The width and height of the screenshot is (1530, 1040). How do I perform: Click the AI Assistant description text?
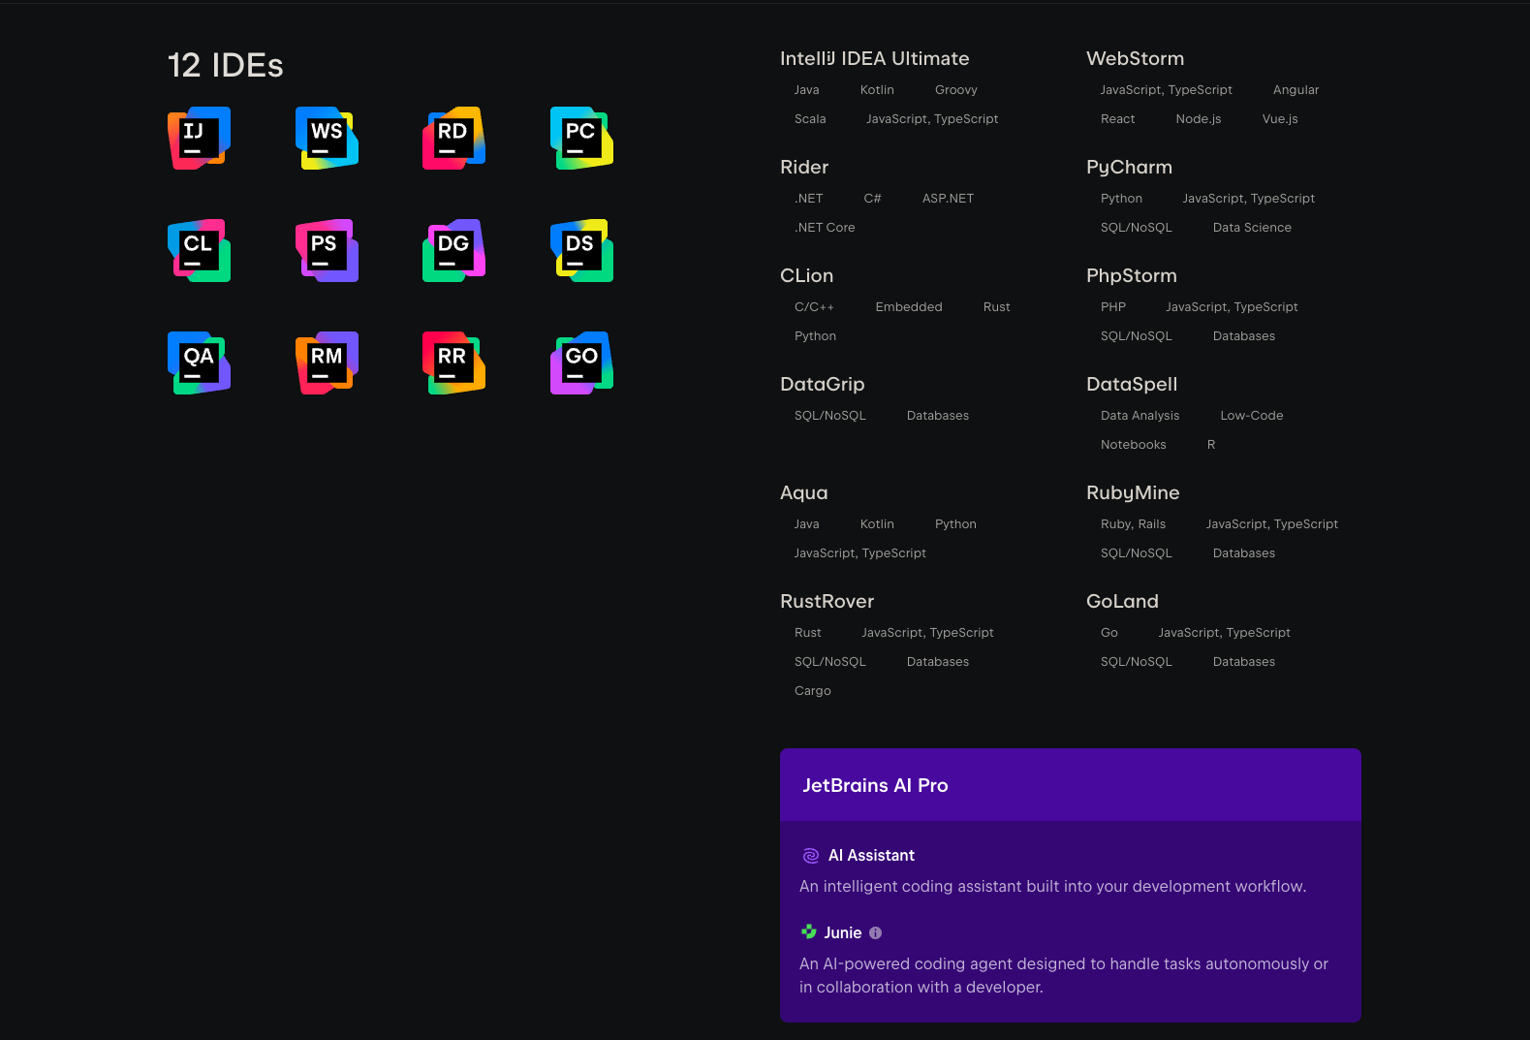click(x=1052, y=887)
